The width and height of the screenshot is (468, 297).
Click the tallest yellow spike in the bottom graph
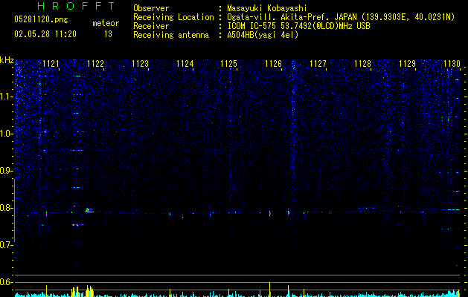pos(270,290)
